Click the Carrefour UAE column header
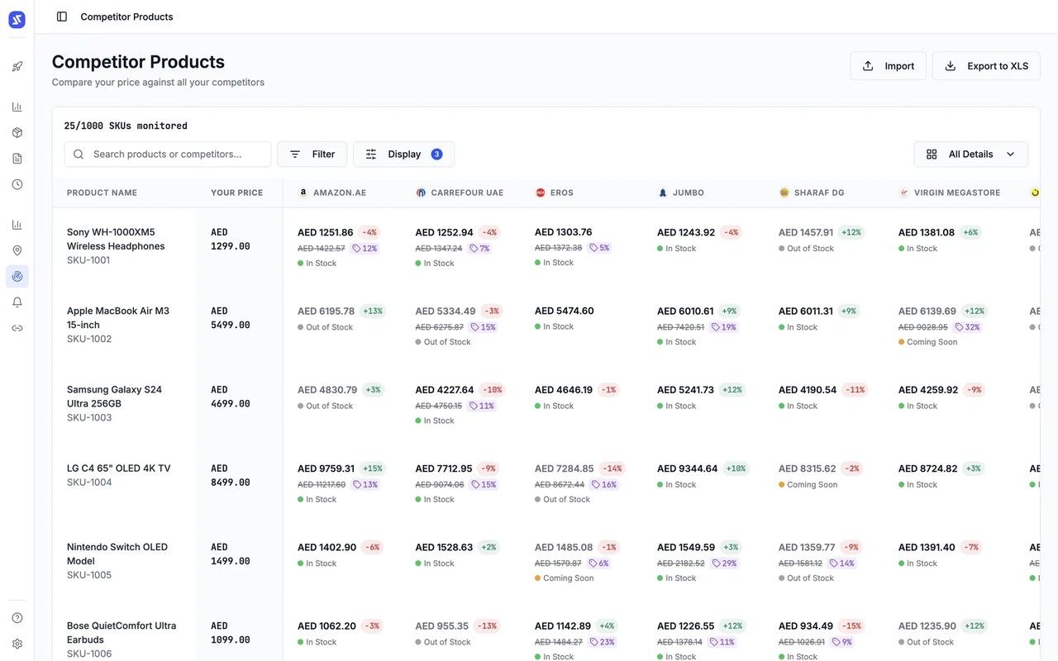Image resolution: width=1058 pixels, height=661 pixels. coord(460,193)
